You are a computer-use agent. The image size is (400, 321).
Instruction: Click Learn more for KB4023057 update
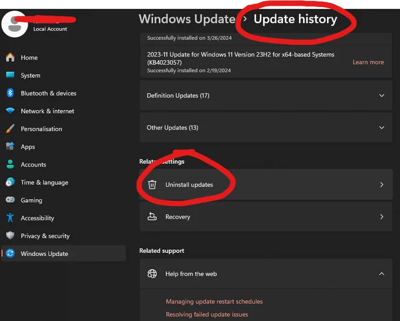pos(368,62)
